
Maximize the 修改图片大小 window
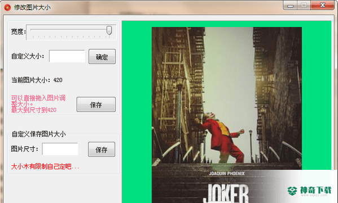pos(304,5)
